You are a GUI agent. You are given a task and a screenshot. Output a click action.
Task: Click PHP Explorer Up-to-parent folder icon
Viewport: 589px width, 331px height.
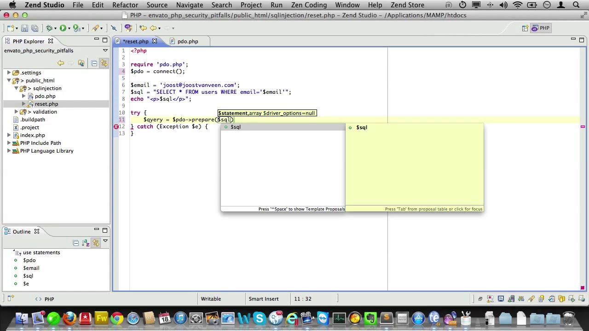[x=81, y=63]
